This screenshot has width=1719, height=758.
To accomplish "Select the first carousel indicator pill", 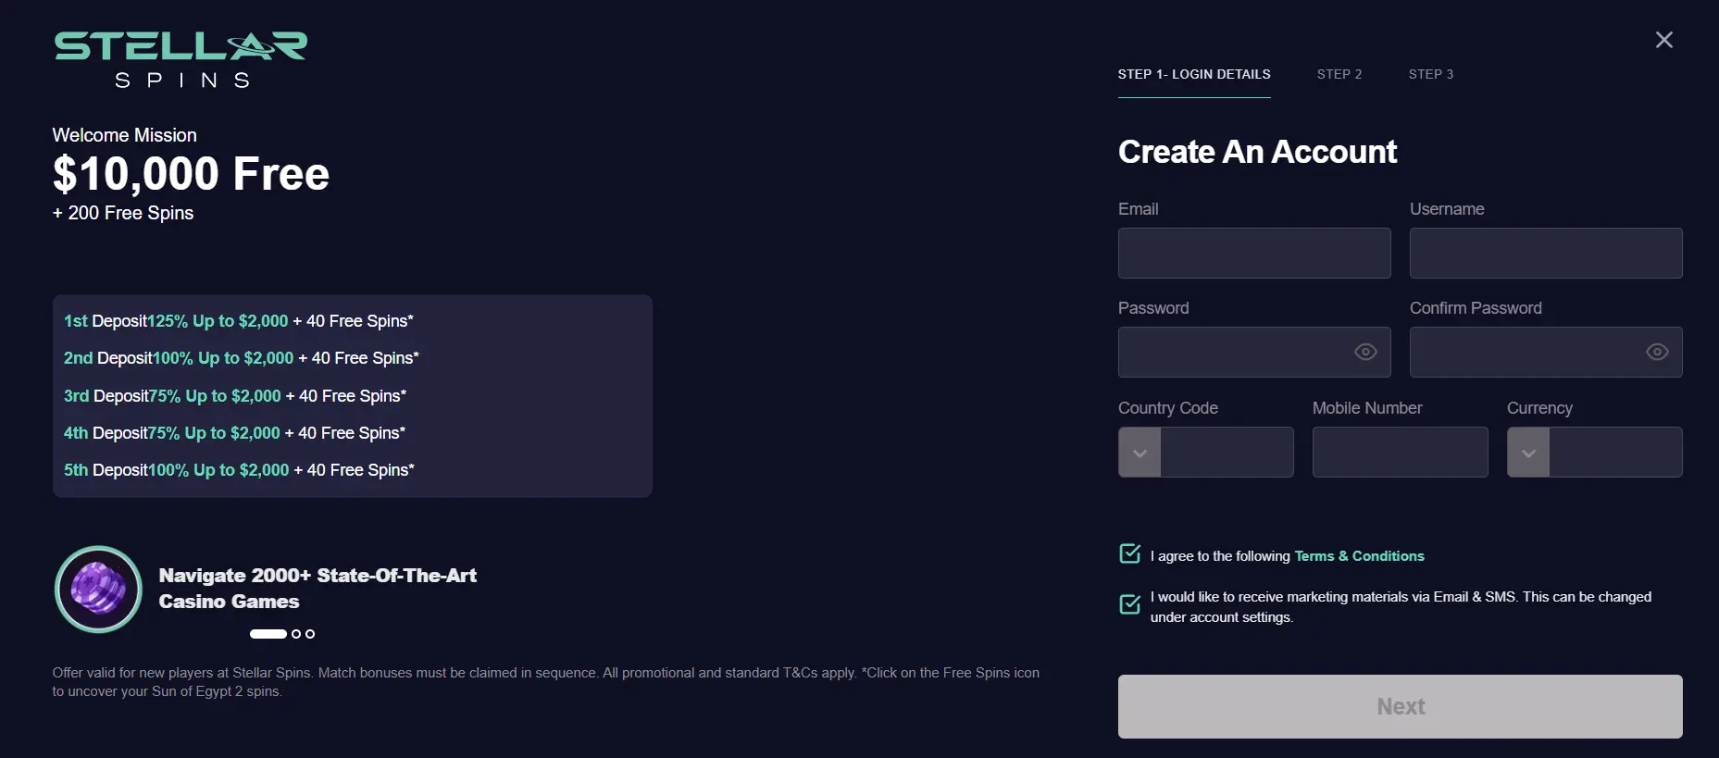I will pos(268,634).
